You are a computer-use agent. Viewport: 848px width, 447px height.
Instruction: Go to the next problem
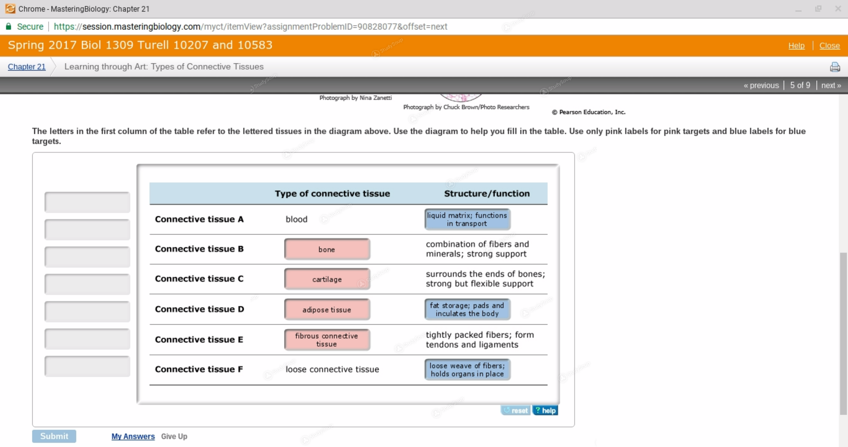point(831,85)
